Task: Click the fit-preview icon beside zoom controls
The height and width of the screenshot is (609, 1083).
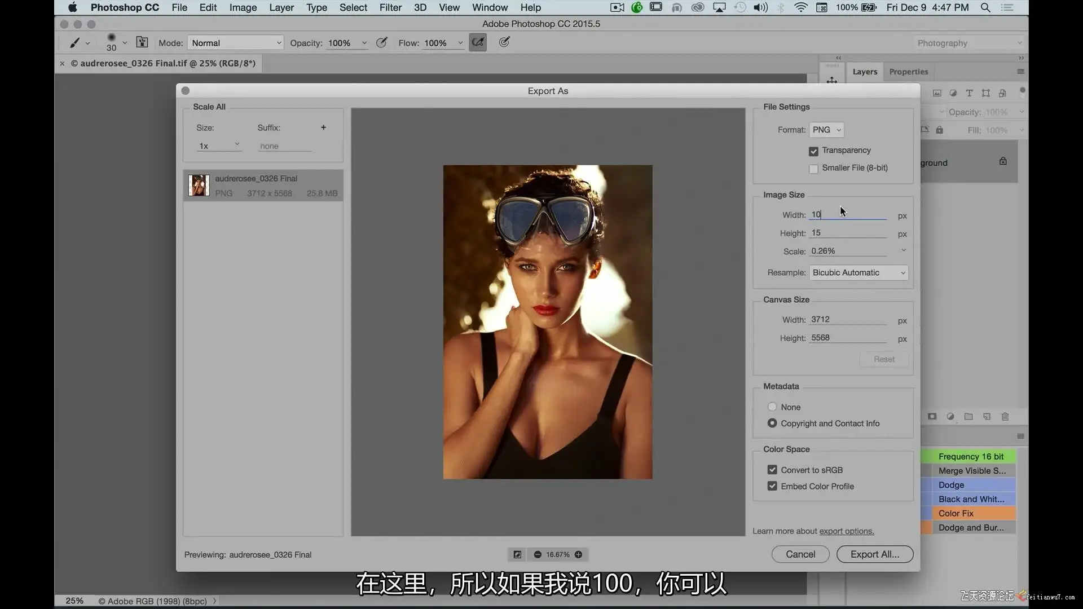Action: point(517,555)
